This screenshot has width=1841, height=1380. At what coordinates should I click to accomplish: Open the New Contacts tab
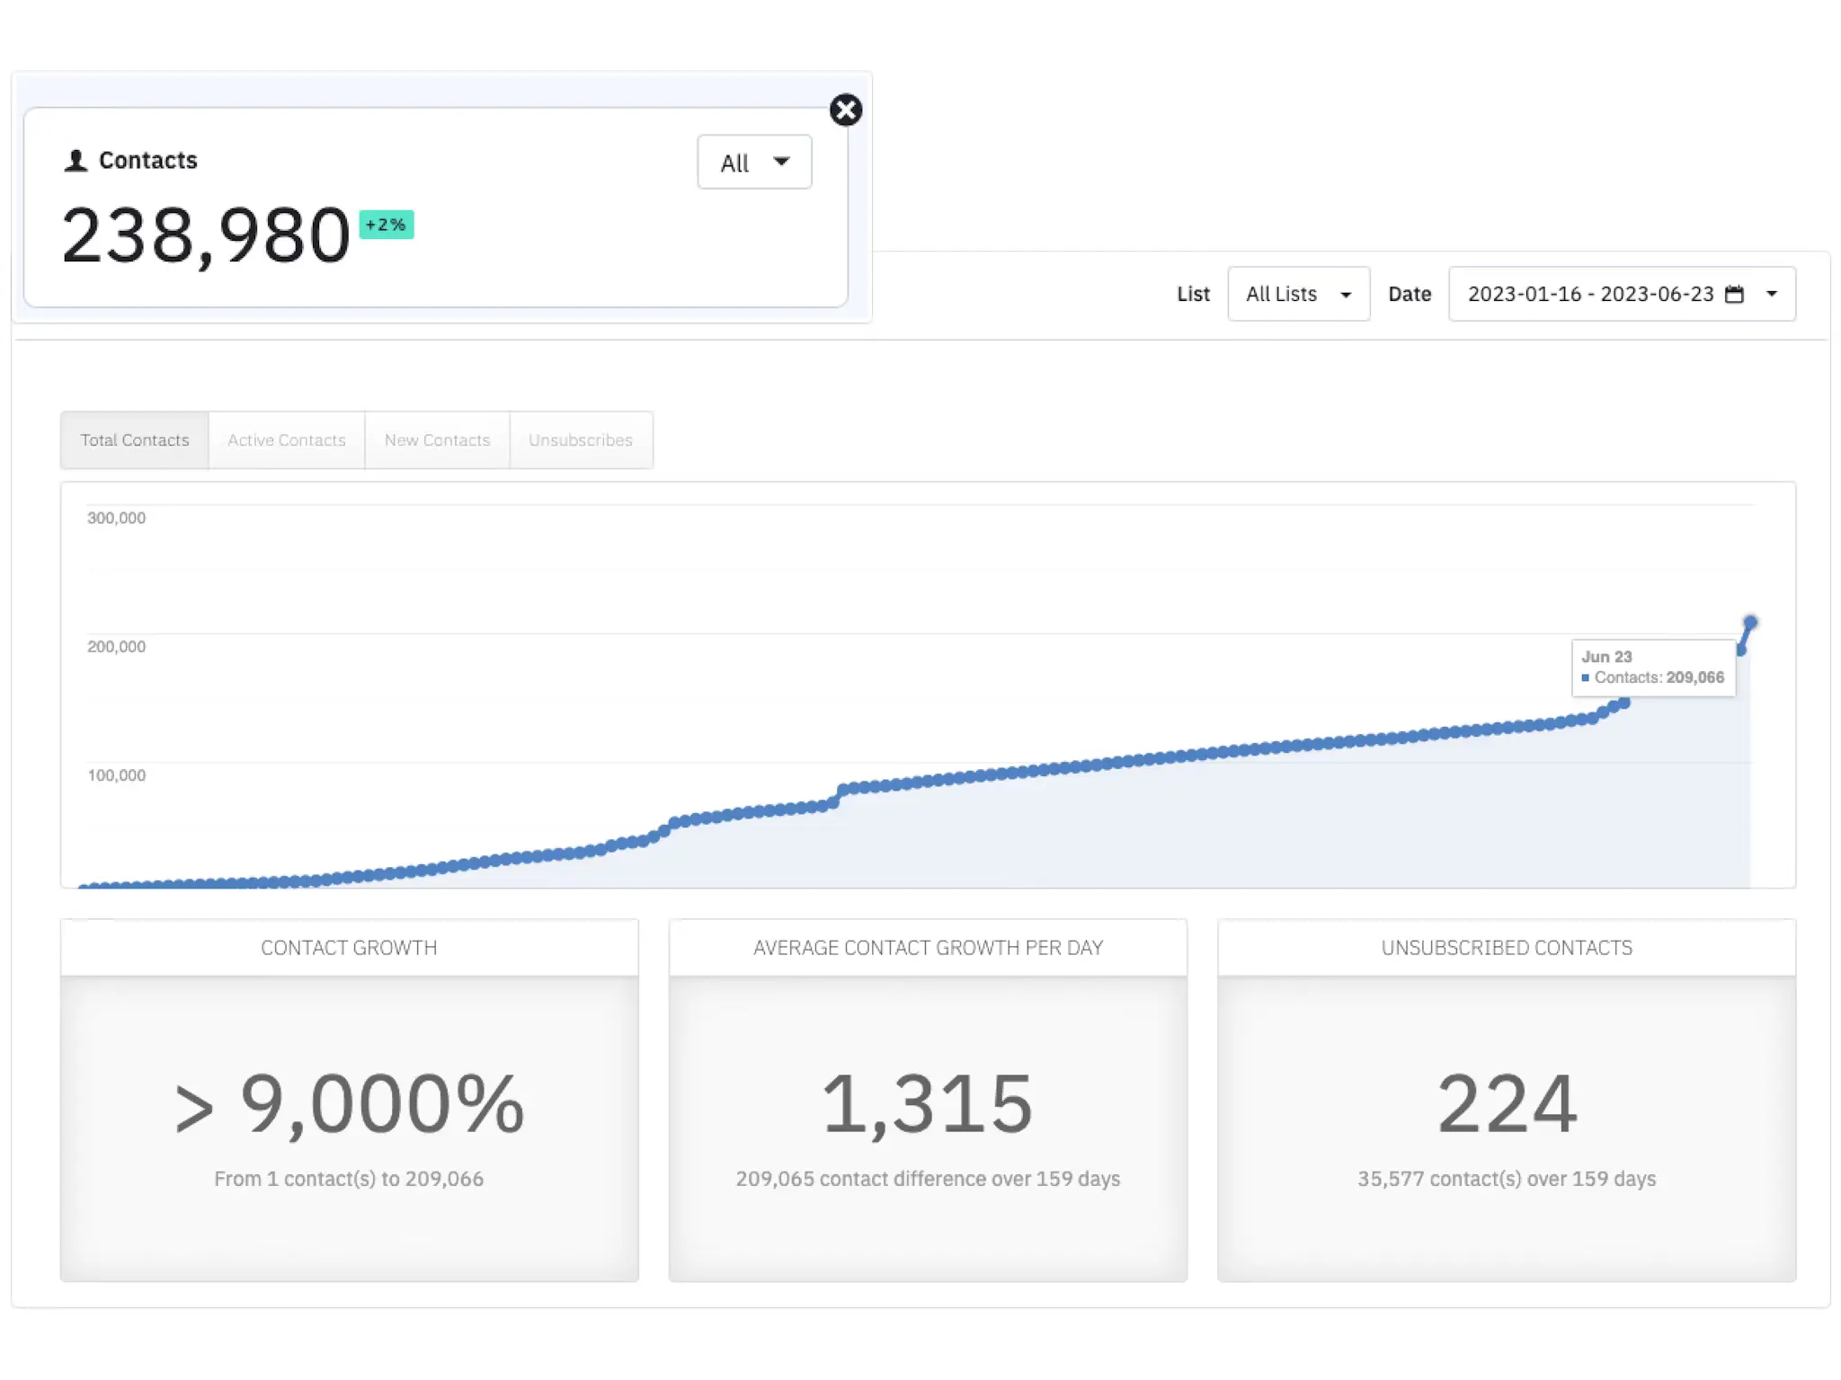point(437,440)
